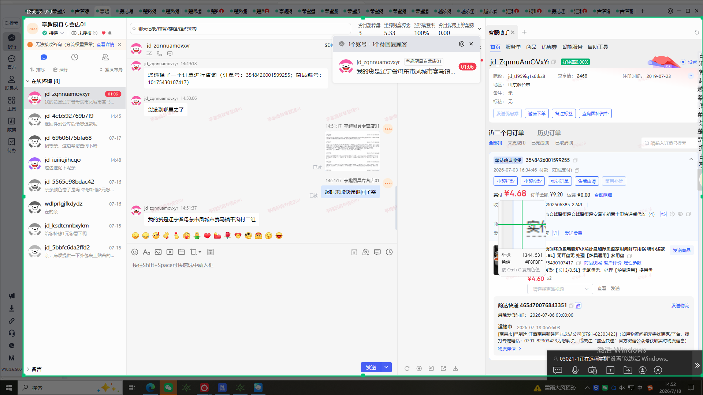This screenshot has height=395, width=703.
Task: Click the 发送 send button
Action: (x=371, y=367)
